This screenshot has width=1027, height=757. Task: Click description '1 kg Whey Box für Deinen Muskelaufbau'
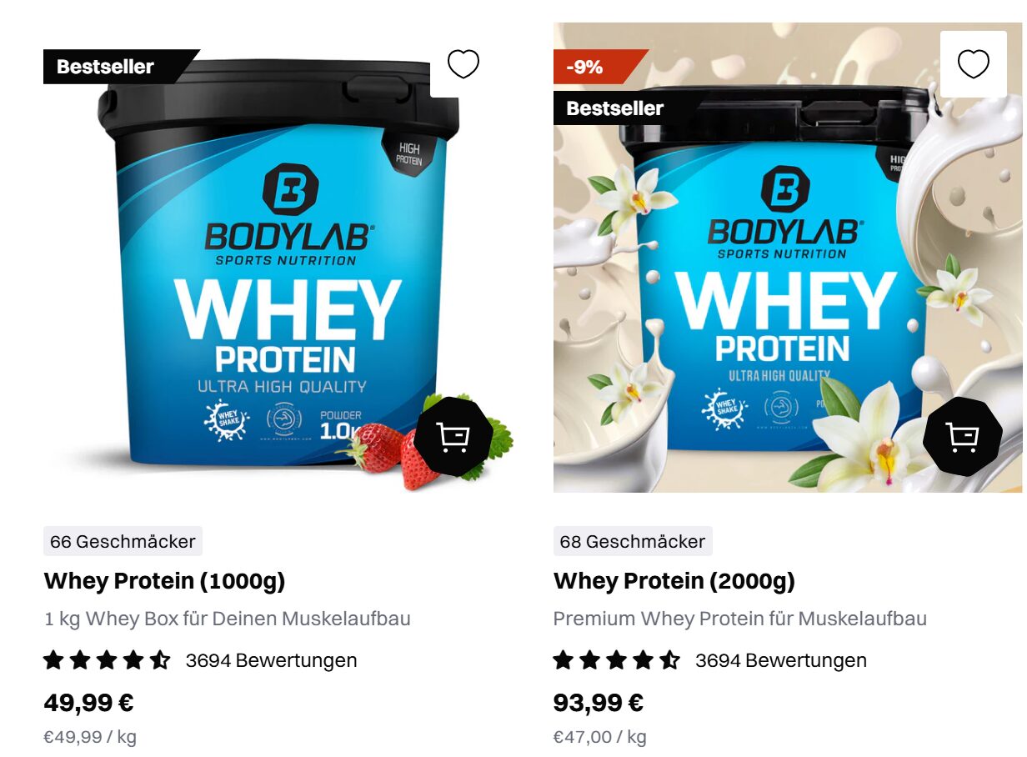click(x=227, y=619)
